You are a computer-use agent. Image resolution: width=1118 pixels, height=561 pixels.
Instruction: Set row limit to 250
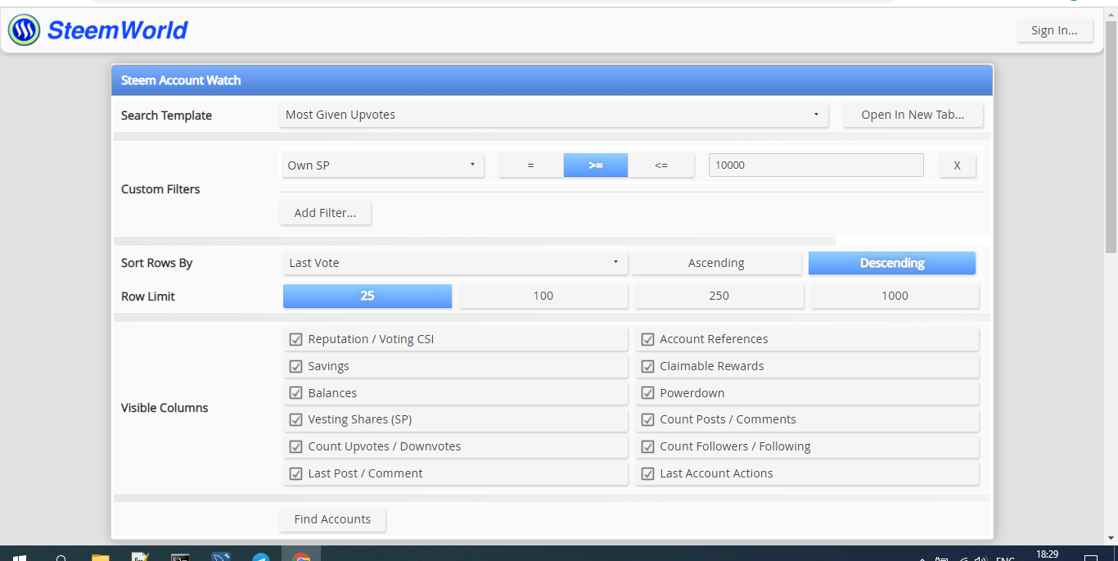719,296
